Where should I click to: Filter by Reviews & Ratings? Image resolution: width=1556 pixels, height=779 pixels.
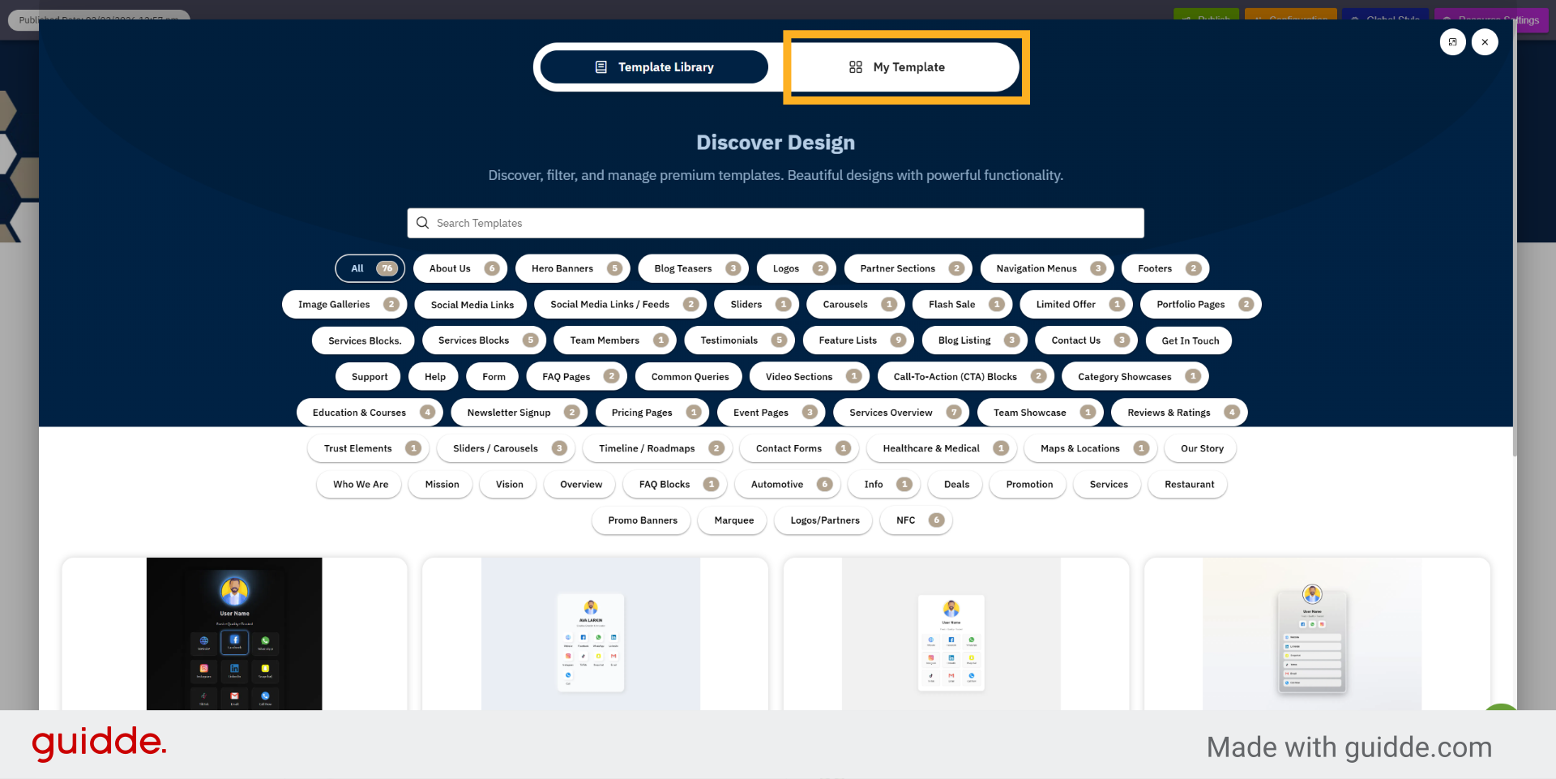pyautogui.click(x=1179, y=413)
